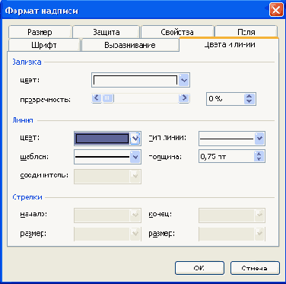
Task: Open the Шрифт tab
Action: point(44,45)
